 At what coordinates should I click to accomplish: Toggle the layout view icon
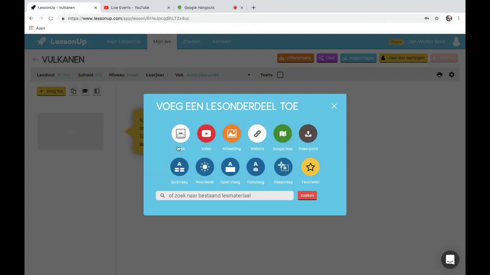[97, 91]
